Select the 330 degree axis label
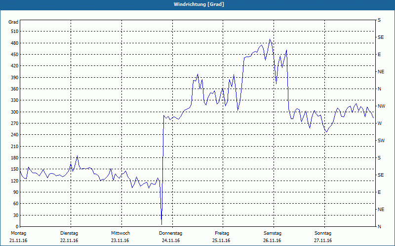Image resolution: width=395 pixels, height=246 pixels. tap(15, 100)
